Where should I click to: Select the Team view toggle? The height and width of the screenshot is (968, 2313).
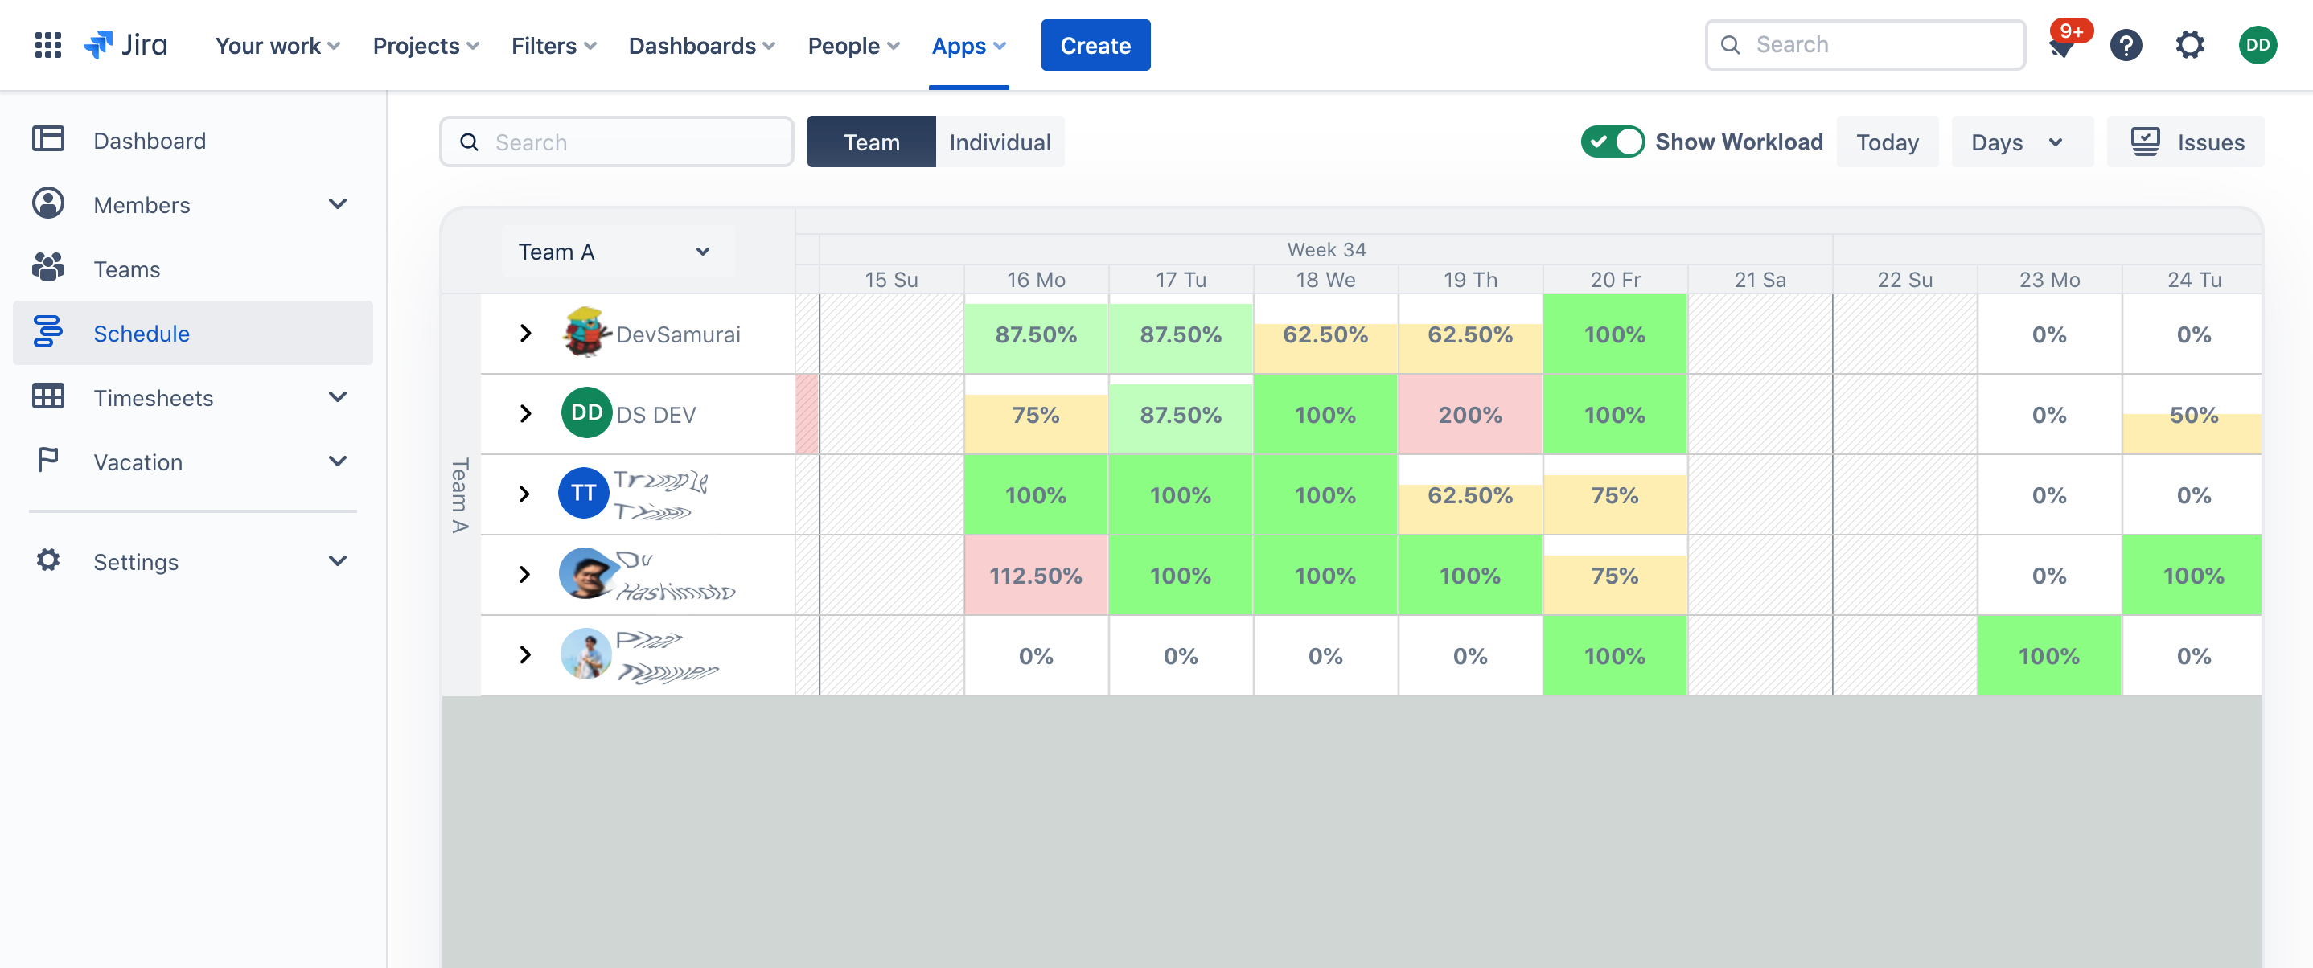870,142
